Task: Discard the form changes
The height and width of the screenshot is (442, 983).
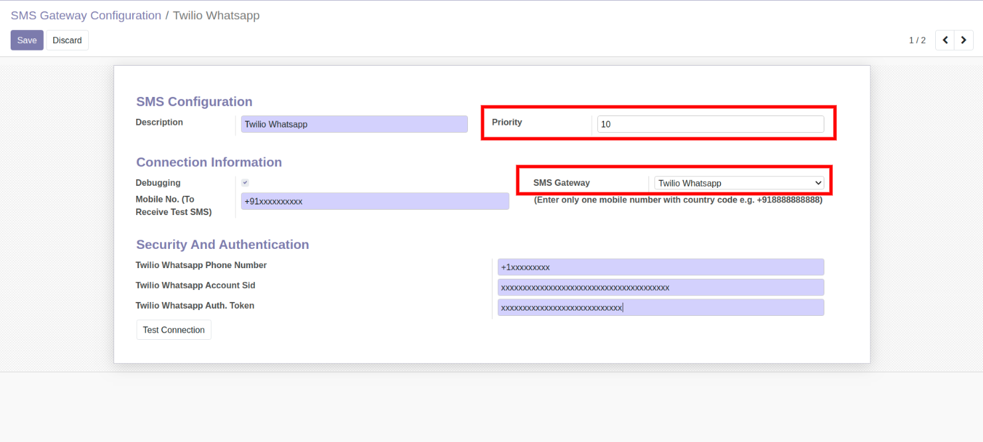Action: pos(67,40)
